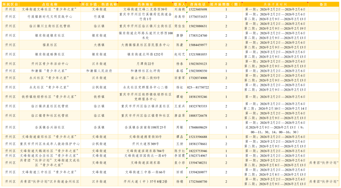
Task: Select cell 竹溪镇新时代文明实践中心
Action: pyautogui.click(x=50, y=17)
